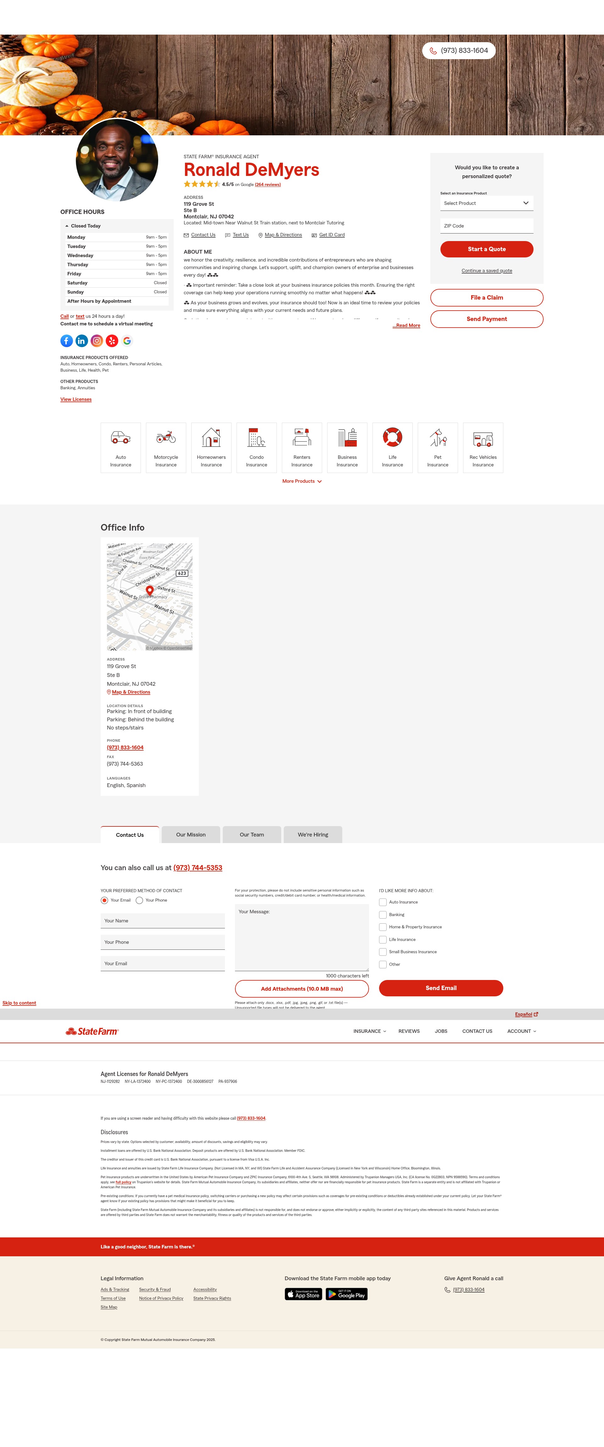
Task: Click the Your Message text area
Action: 302,937
